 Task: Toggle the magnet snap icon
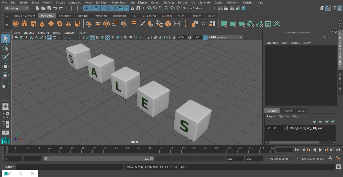[178, 8]
